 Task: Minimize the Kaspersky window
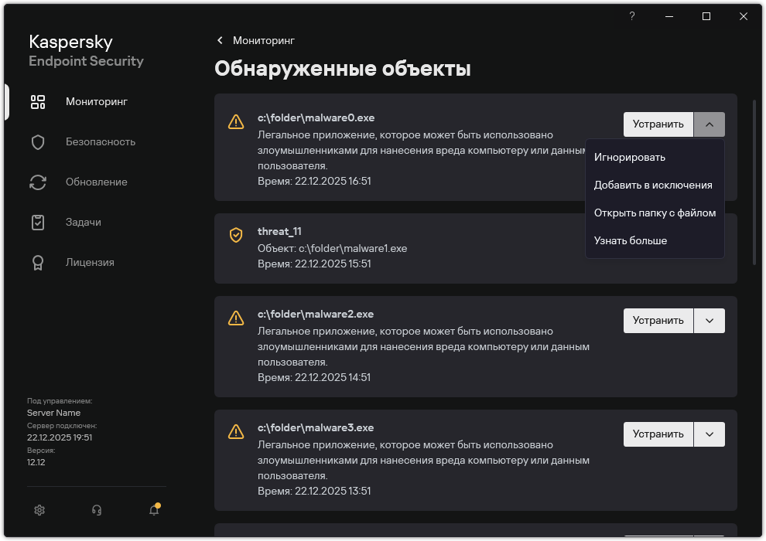(669, 16)
